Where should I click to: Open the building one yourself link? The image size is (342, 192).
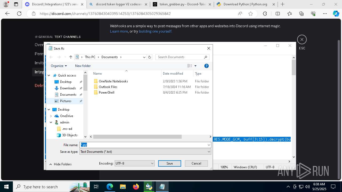point(155,31)
